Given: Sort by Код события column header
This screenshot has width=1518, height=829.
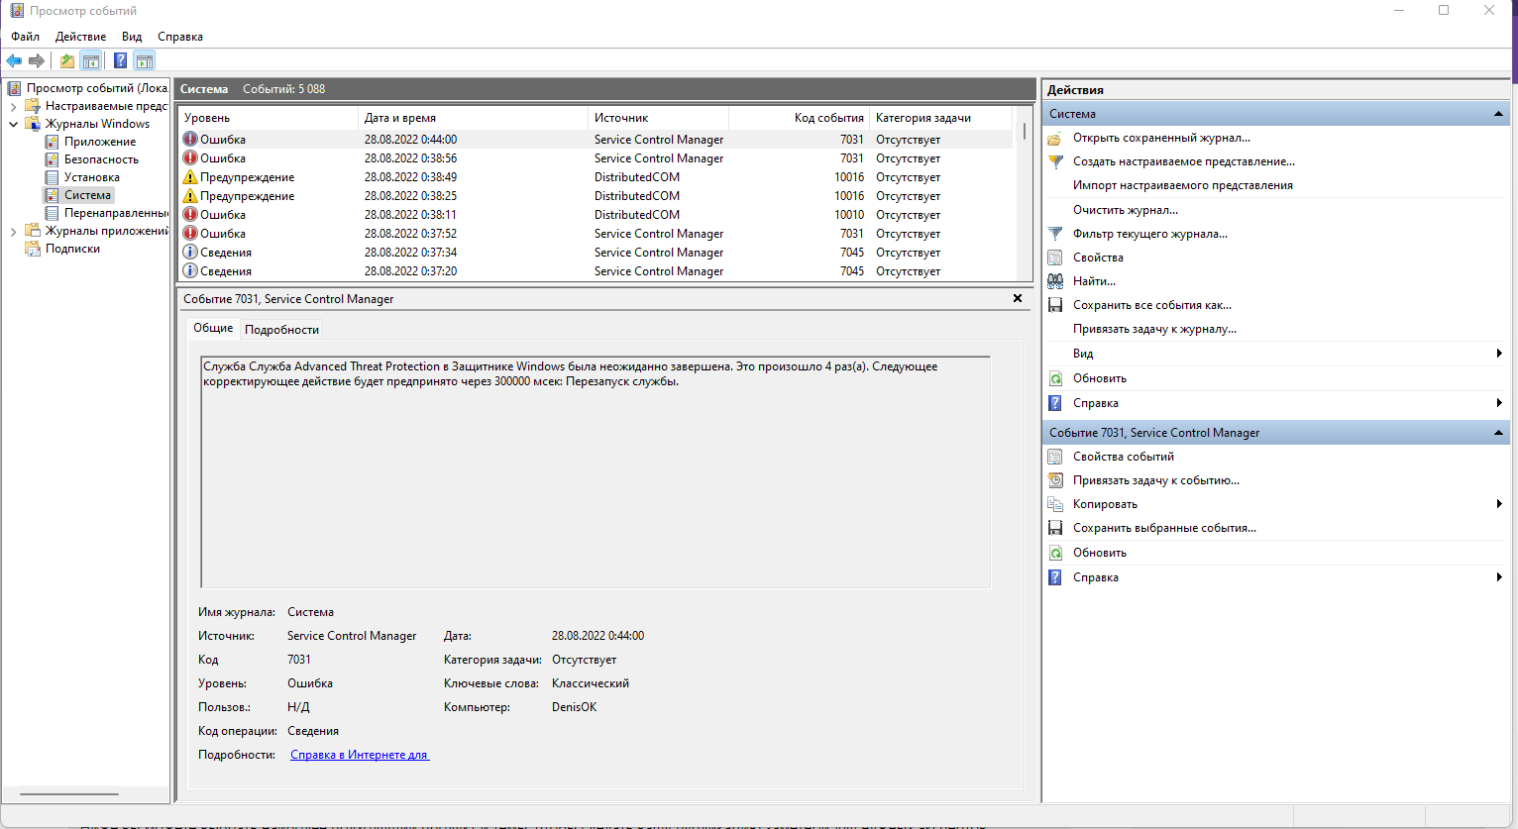Looking at the screenshot, I should coord(799,118).
